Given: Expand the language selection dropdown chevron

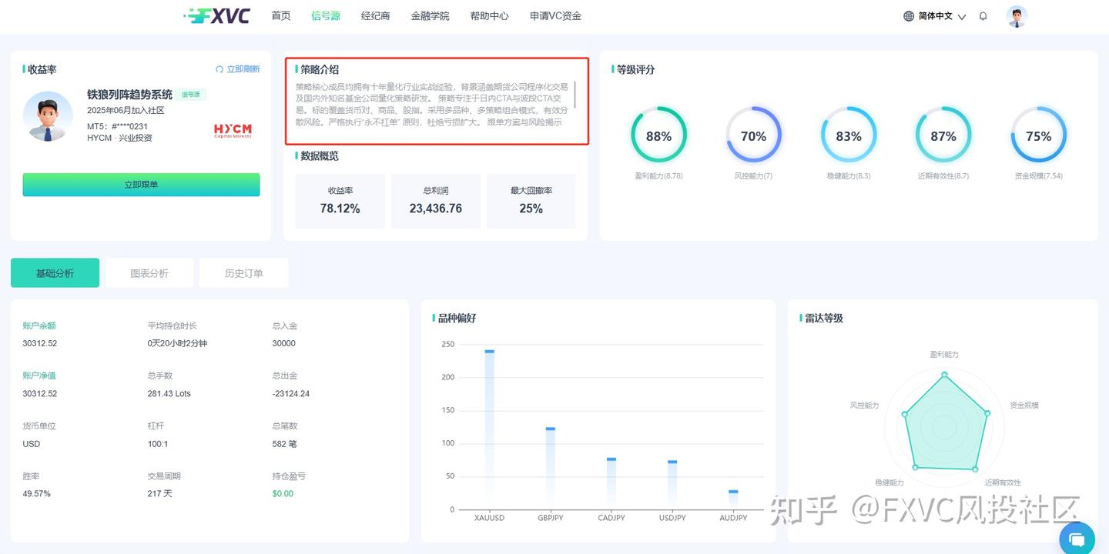Looking at the screenshot, I should (x=962, y=16).
